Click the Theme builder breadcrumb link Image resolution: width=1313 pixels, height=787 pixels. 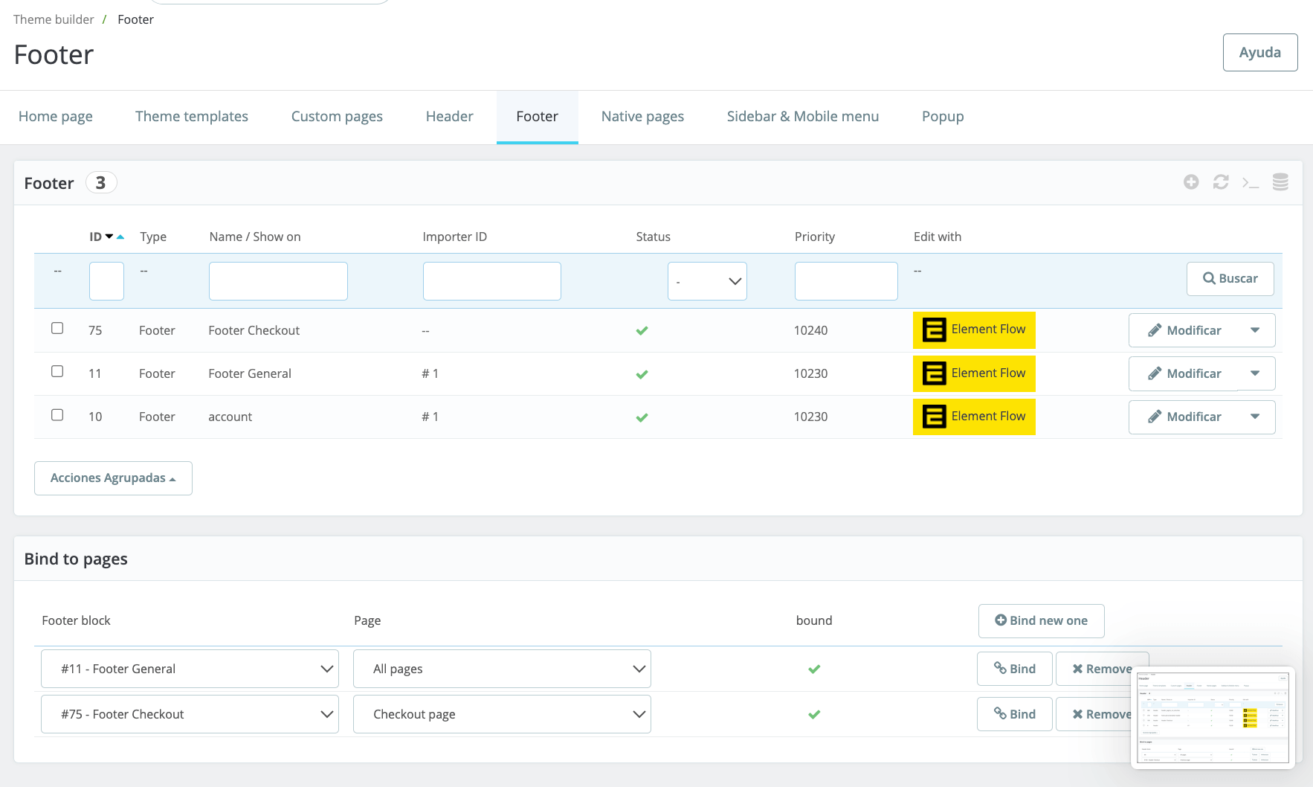click(x=54, y=19)
